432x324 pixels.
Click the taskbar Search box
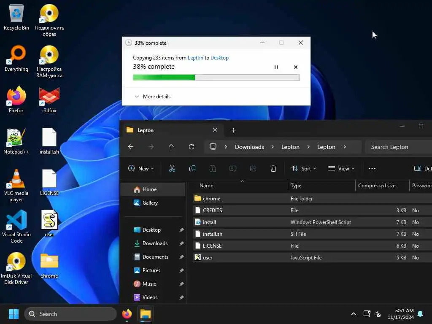(70, 314)
